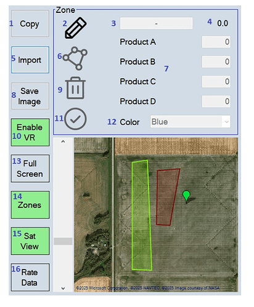Select the red zone polygon on map

click(x=167, y=197)
